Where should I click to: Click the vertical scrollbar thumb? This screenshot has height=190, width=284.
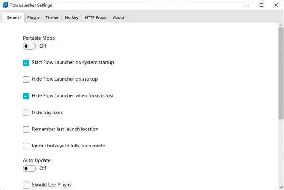[x=281, y=71]
